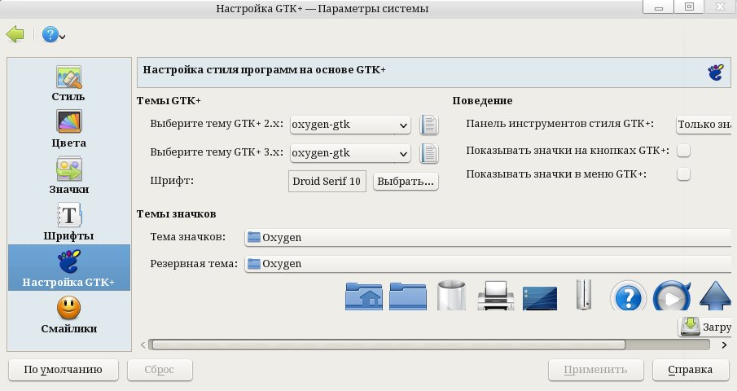The height and width of the screenshot is (391, 737).
Task: Switch to the Стиль section
Action: click(x=68, y=84)
